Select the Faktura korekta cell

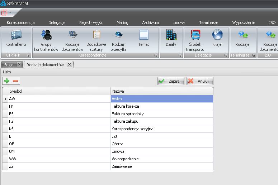pos(162,106)
